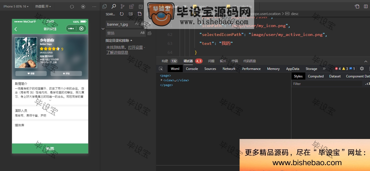Open the AppData debugger tab
The width and height of the screenshot is (370, 171).
pyautogui.click(x=293, y=69)
